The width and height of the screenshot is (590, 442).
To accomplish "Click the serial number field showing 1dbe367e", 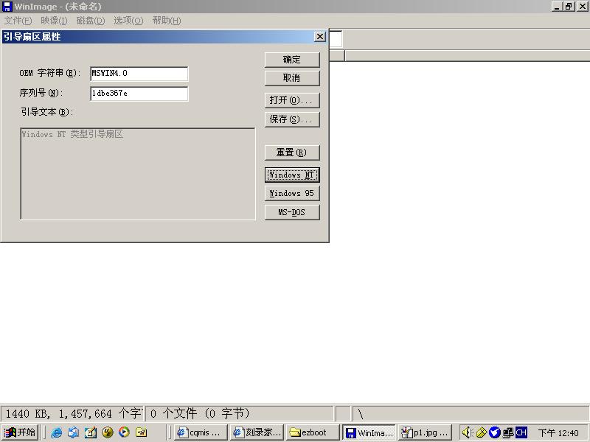I will [139, 94].
